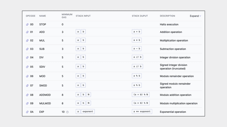Screen dimensions: 227x127
Task: Click the link icon for EXP opcode 0A
Action: pyautogui.click(x=27, y=112)
